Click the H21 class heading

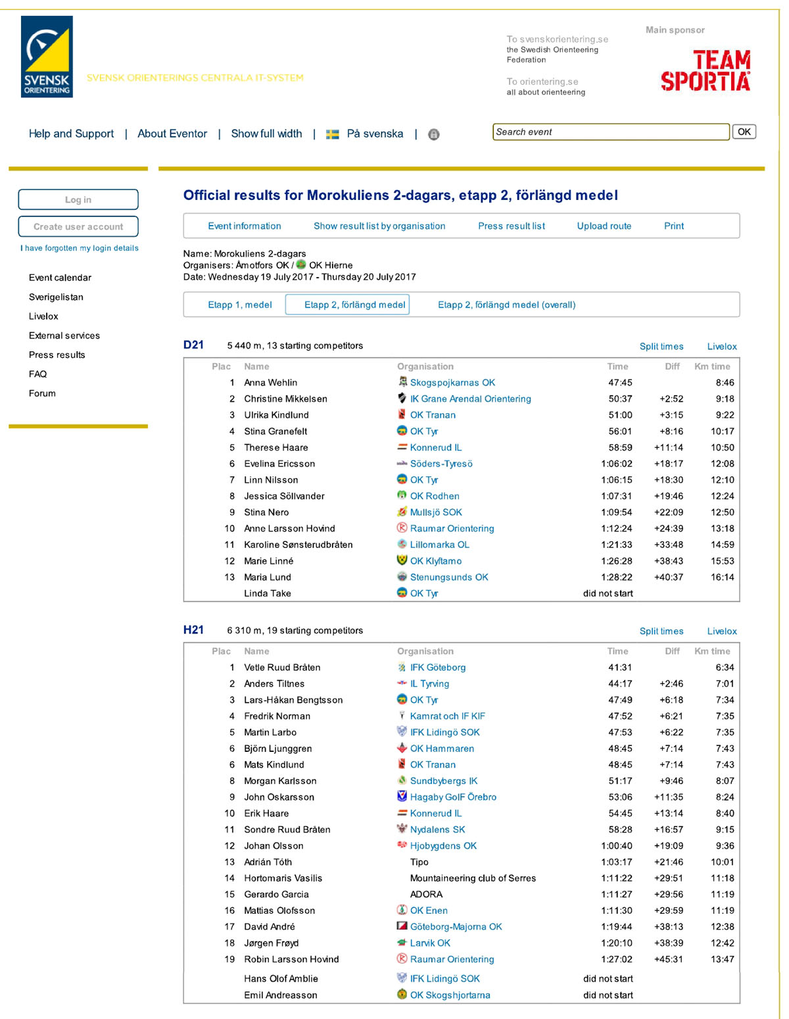pyautogui.click(x=193, y=630)
